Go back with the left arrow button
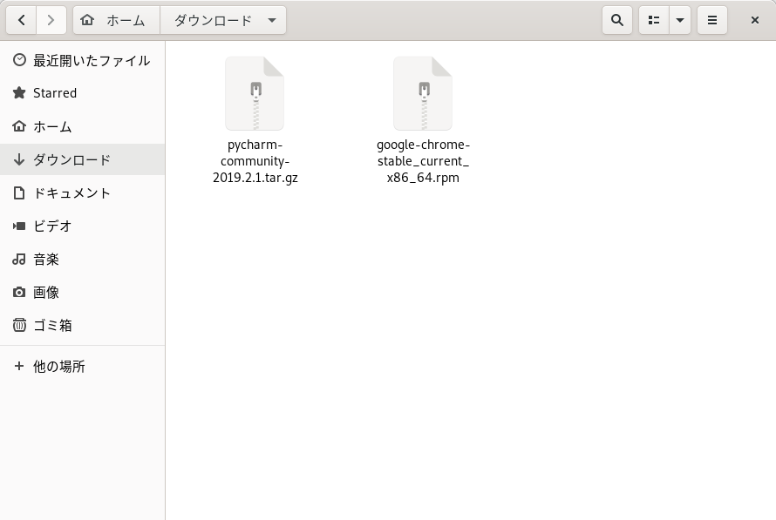This screenshot has height=520, width=776. (x=21, y=20)
